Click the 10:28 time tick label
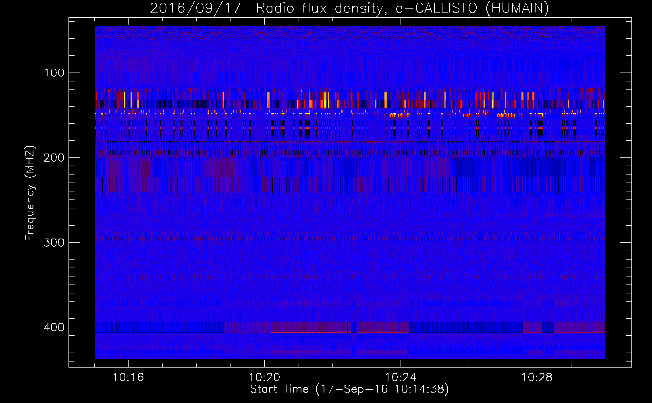 click(x=537, y=378)
